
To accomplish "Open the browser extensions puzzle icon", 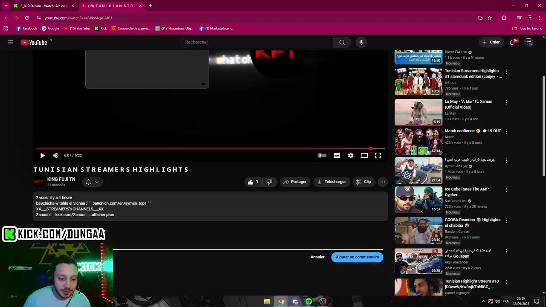I will (x=504, y=18).
